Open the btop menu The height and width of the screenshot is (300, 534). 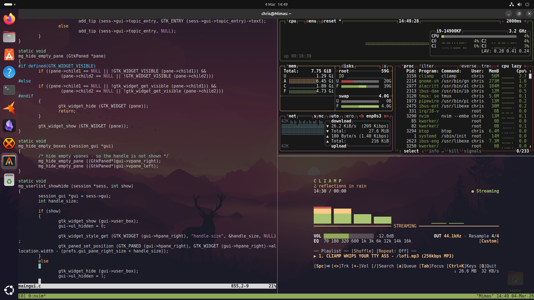(x=311, y=21)
